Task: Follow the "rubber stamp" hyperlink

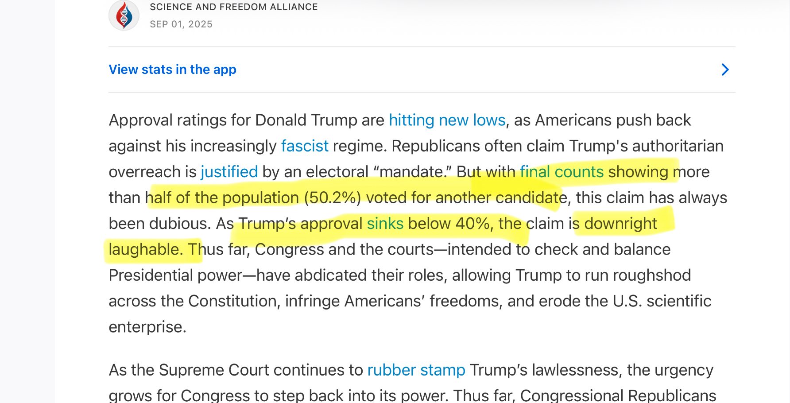Action: 416,370
